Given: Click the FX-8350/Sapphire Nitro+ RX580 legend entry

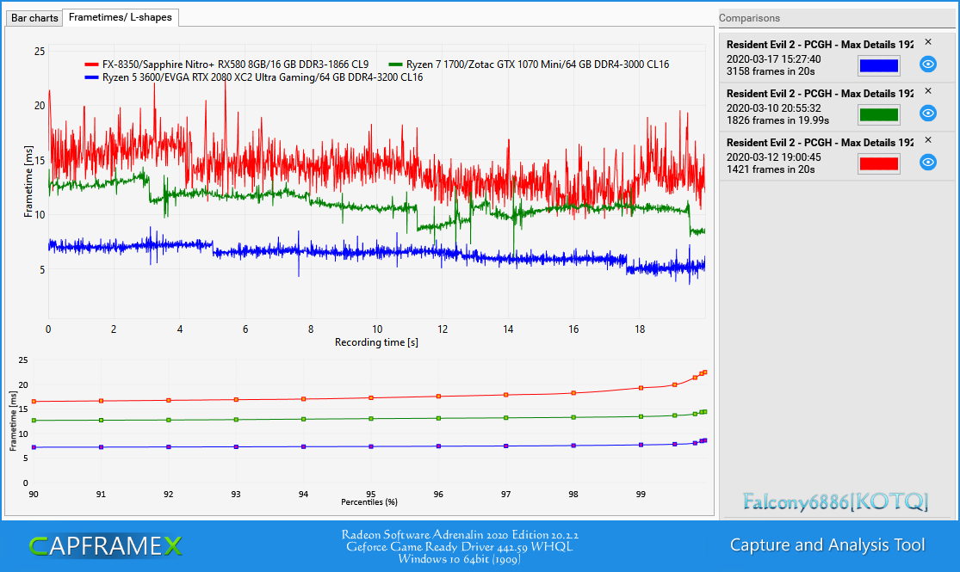Looking at the screenshot, I should tap(226, 65).
